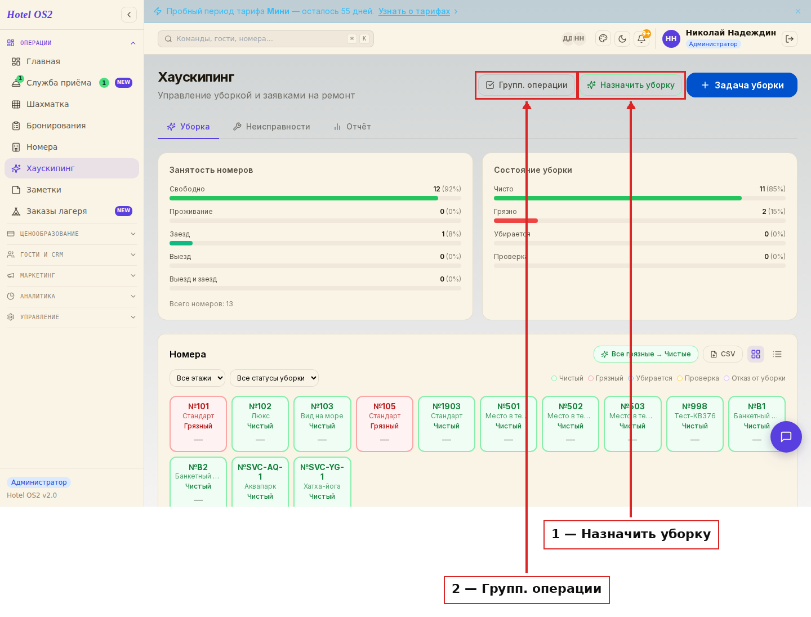The width and height of the screenshot is (811, 617).
Task: Select room №101 card
Action: tap(198, 424)
